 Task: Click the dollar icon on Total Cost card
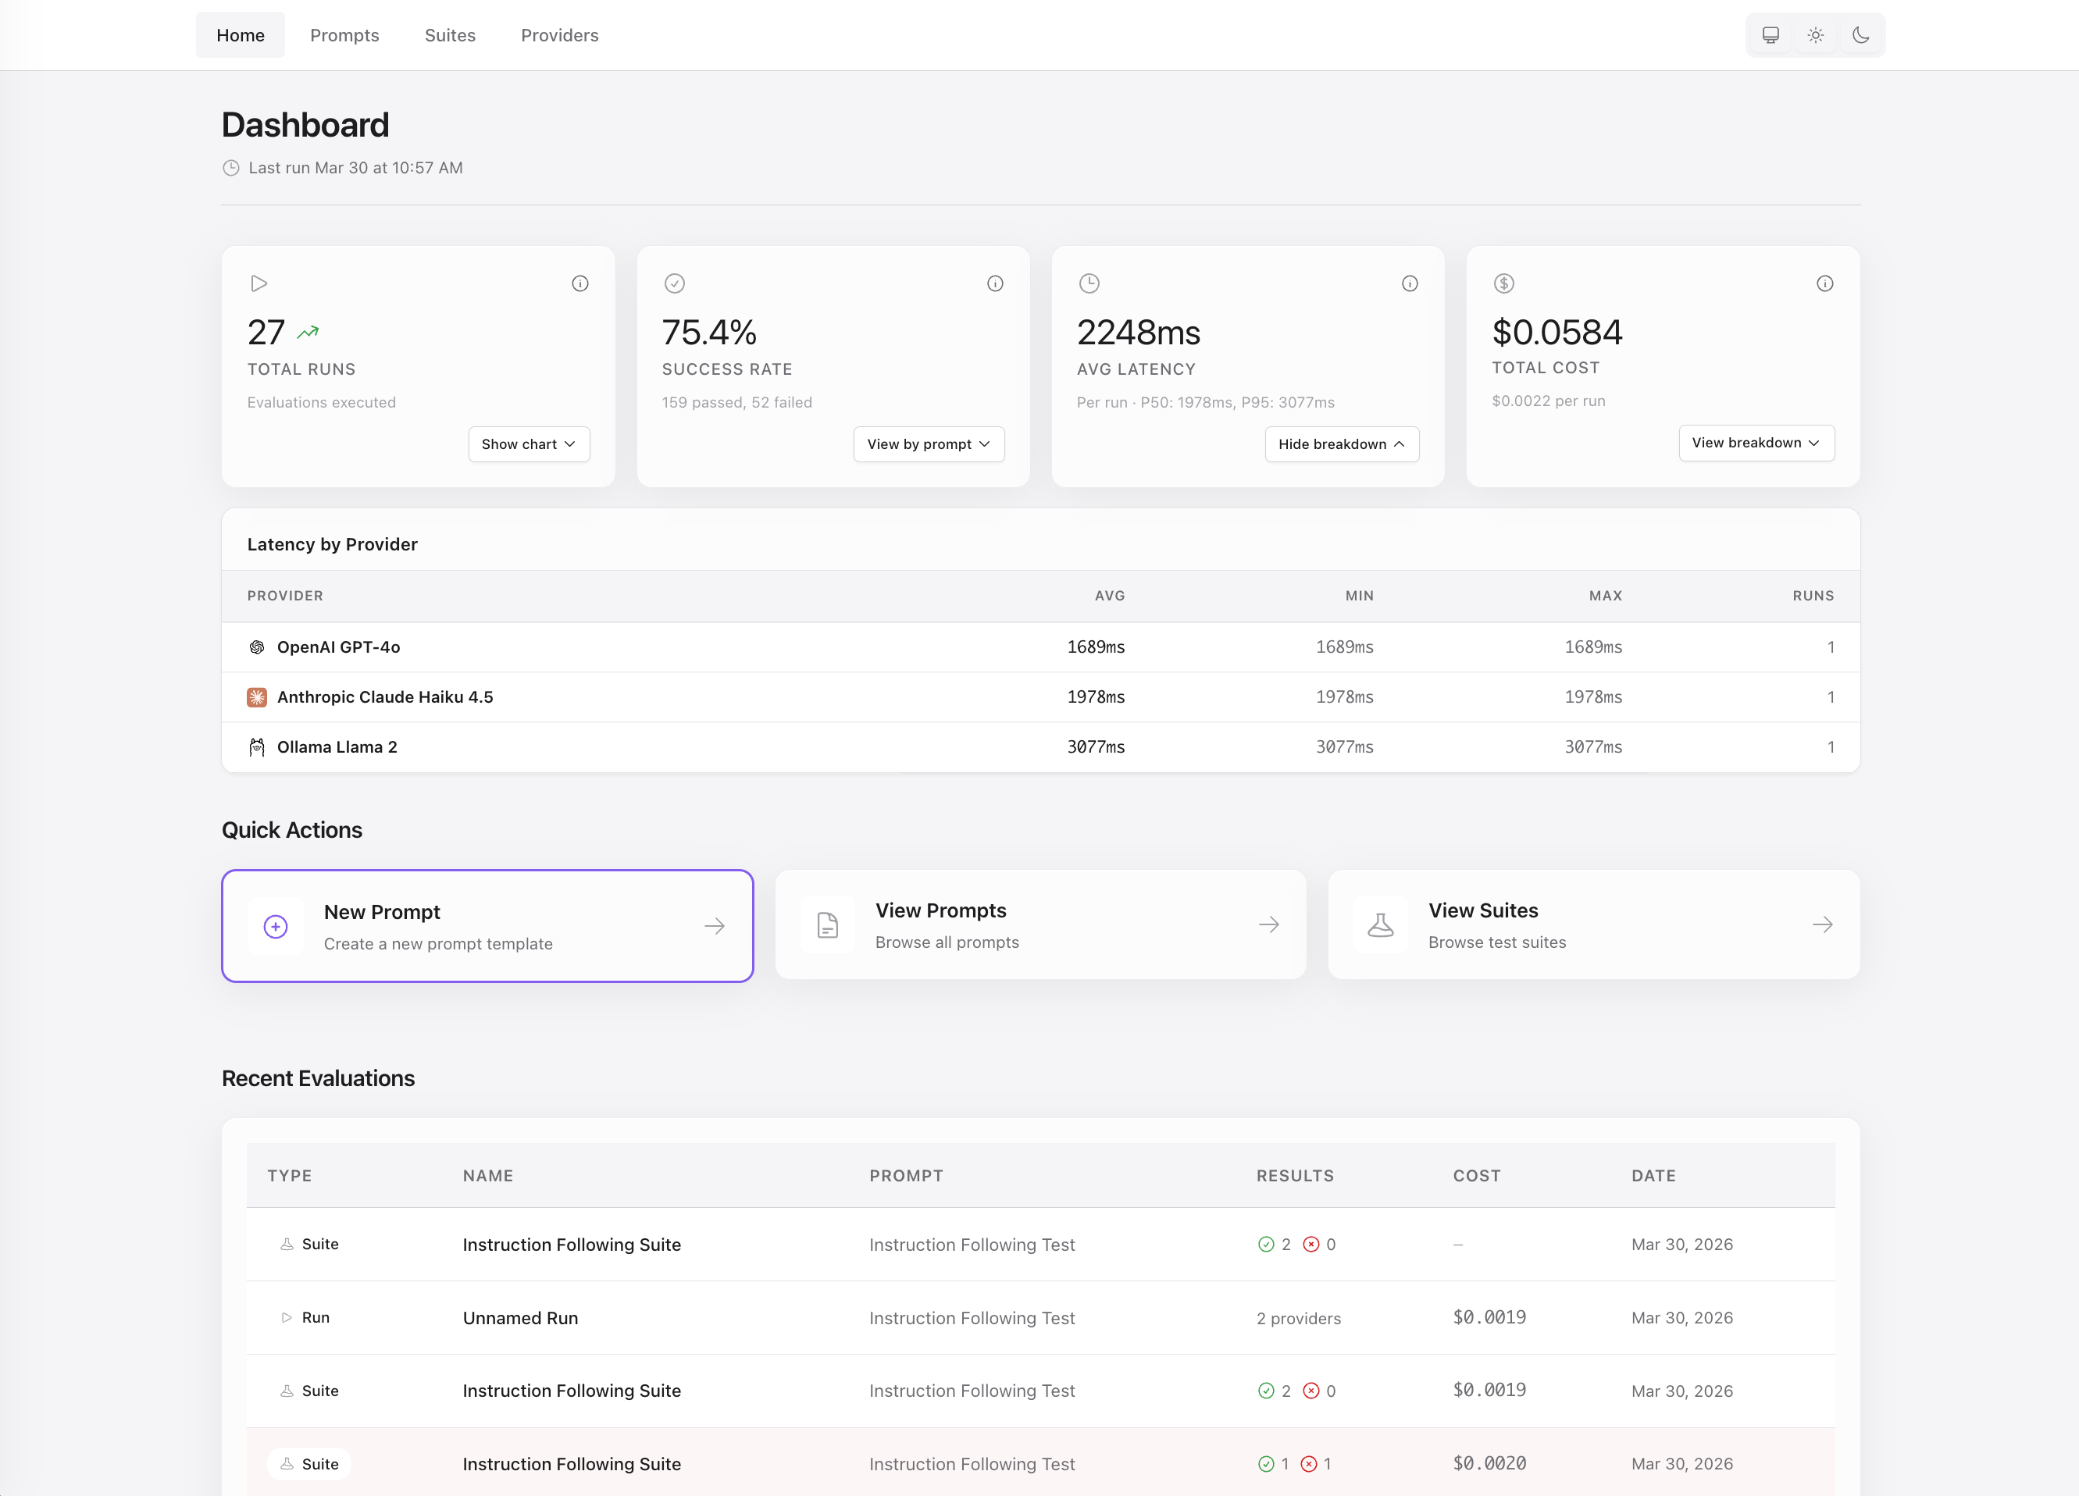pyautogui.click(x=1504, y=283)
